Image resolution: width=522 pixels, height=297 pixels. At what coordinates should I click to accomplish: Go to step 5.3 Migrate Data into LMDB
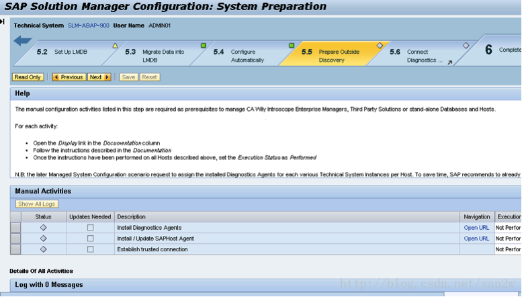[x=157, y=53]
